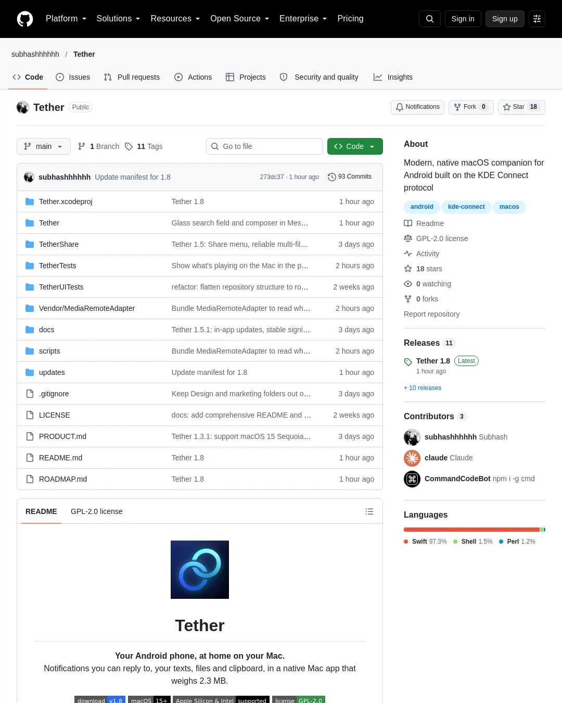Click the Go to file search field
This screenshot has height=703, width=562.
coord(264,146)
